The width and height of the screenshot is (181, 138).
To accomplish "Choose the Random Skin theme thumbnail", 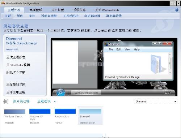I will tap(65, 111).
